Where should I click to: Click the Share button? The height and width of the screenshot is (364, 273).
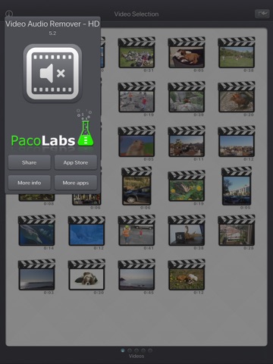pos(30,162)
